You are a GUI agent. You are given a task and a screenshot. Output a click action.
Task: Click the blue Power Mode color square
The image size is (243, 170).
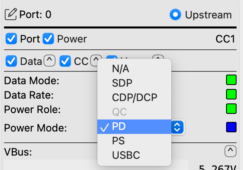[x=231, y=127]
